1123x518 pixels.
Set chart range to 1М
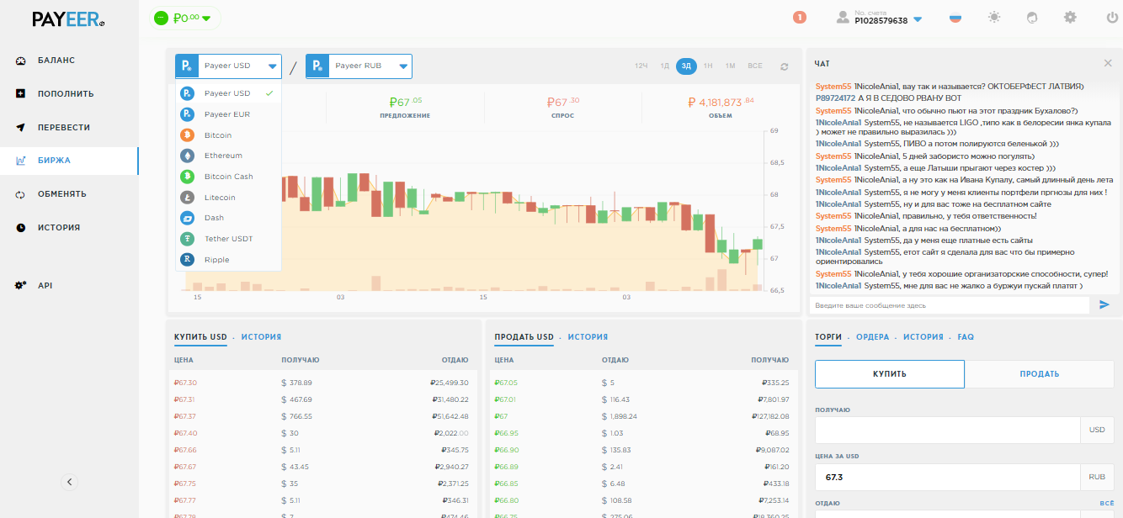tap(730, 66)
